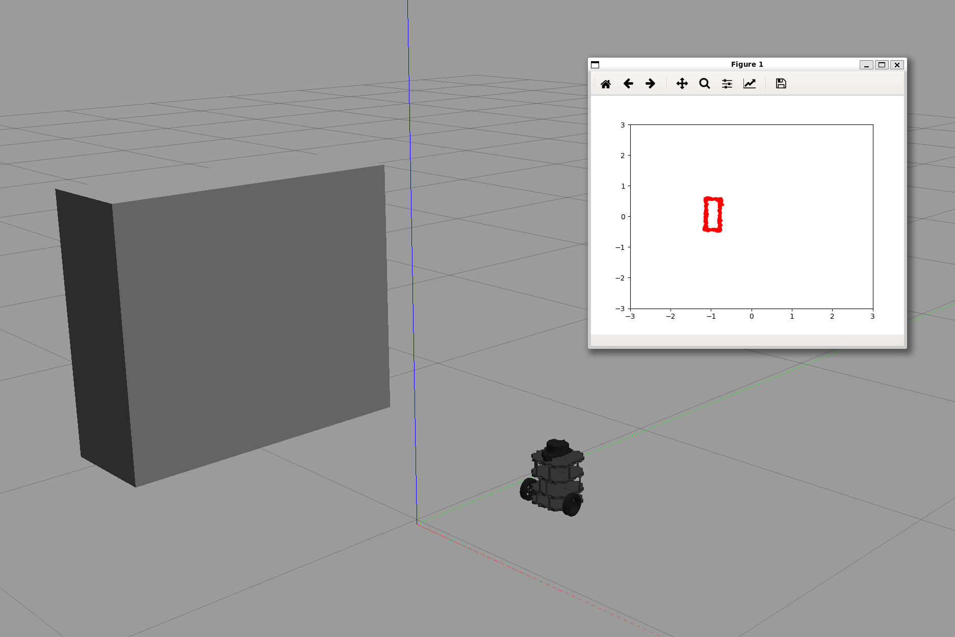Go forward to the next plot view
This screenshot has width=955, height=637.
(x=650, y=84)
